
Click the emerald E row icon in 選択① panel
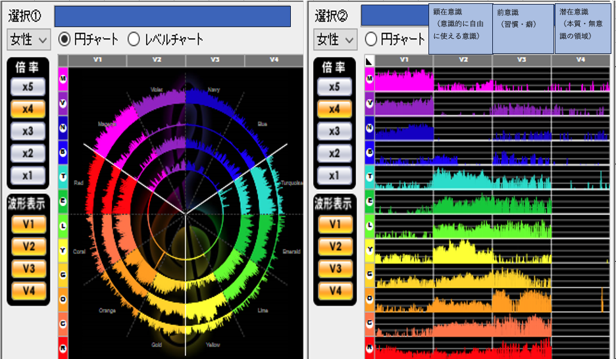[x=63, y=201]
